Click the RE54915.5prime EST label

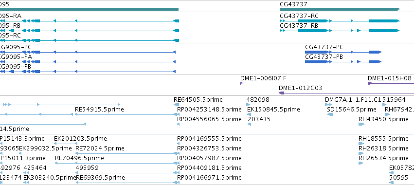[99, 110]
